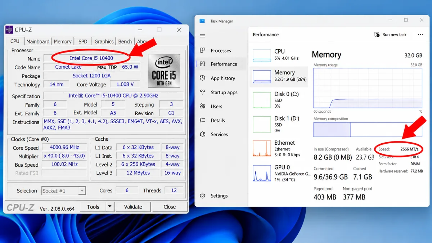This screenshot has height=243, width=432.
Task: Click the Specification i5-10400 CPU @ 2.90GHz field
Action: coord(113,96)
